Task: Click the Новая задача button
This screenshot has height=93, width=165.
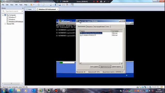Action: click(117, 67)
